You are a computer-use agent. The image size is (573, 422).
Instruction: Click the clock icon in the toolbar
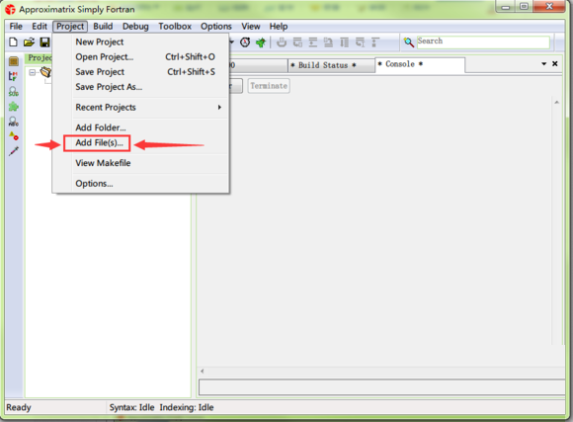245,42
